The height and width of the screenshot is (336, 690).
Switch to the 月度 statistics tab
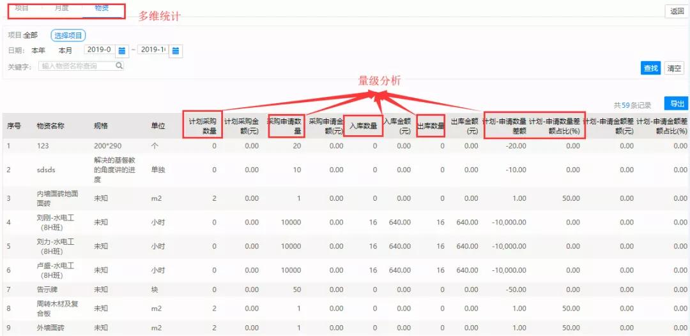coord(61,8)
